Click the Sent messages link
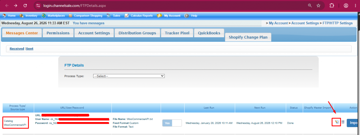 [30, 48]
